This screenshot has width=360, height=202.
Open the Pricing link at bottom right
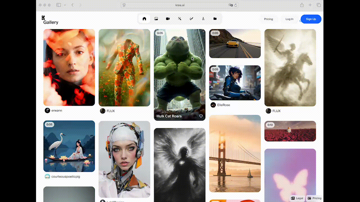(314, 198)
